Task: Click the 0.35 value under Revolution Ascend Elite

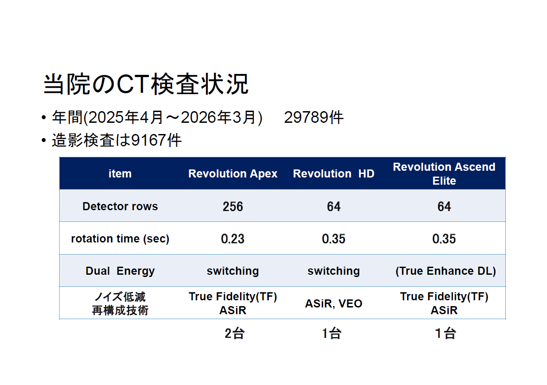Action: pyautogui.click(x=444, y=239)
